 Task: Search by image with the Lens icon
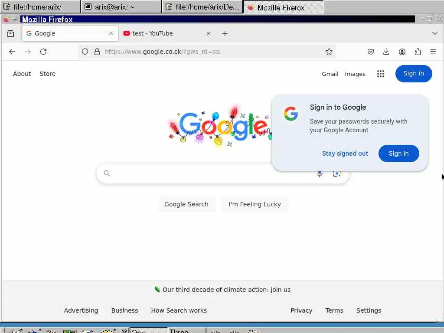(336, 173)
